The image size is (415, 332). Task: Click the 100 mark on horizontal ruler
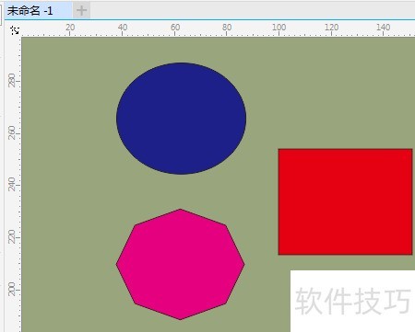[x=279, y=28]
